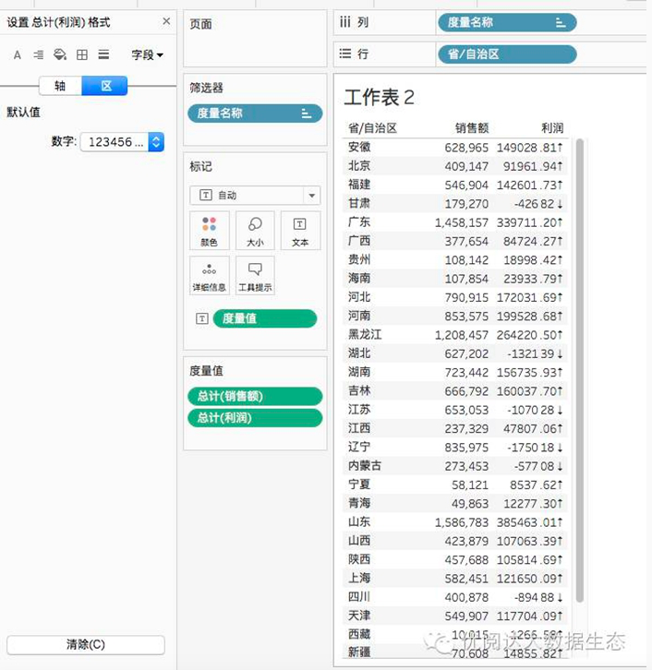Open the Shading paint bucket icon

(60, 55)
